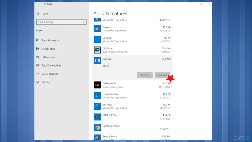252x142 pixels.
Task: Click the Apps & features list icon
Action: [x=37, y=40]
